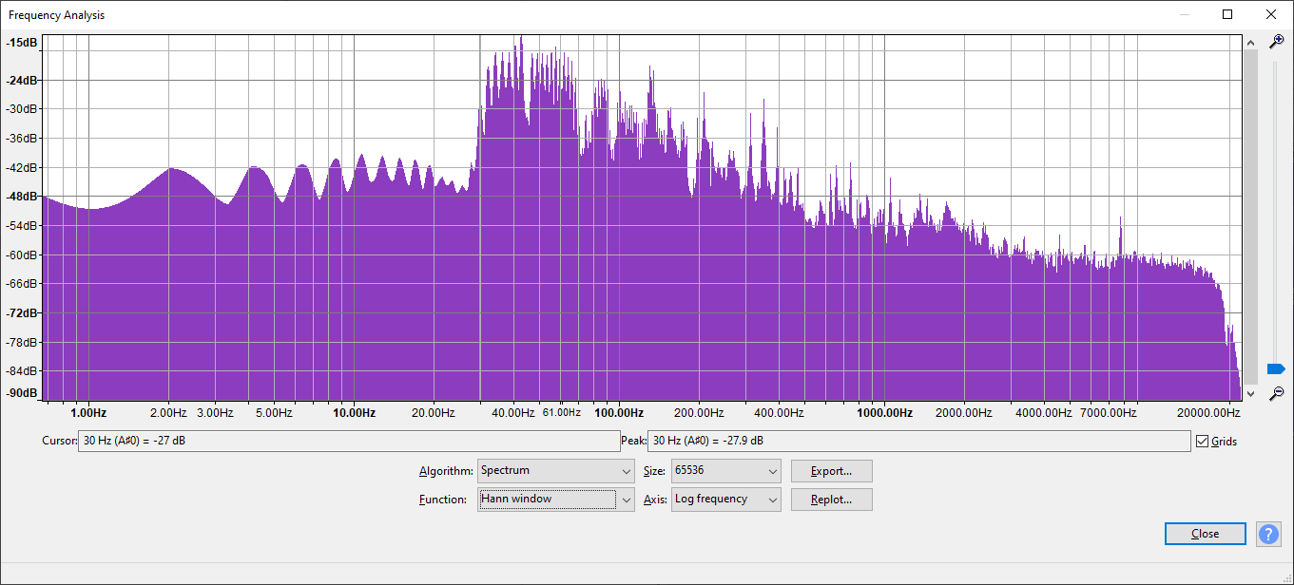Click the zoom in magnifier icon

coord(1277,42)
